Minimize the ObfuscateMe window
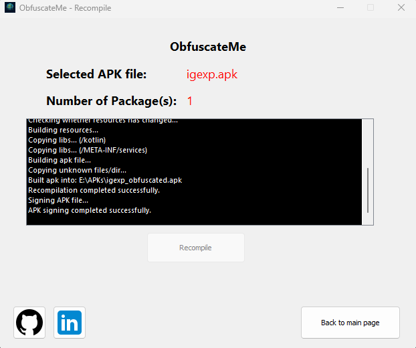 (x=340, y=8)
